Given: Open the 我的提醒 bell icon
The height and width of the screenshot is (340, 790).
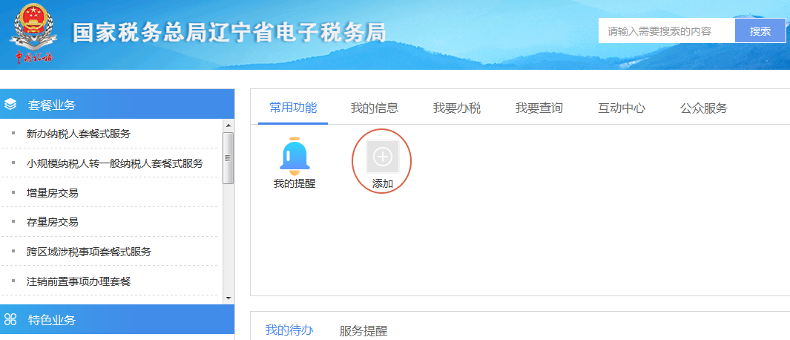Looking at the screenshot, I should [x=294, y=157].
